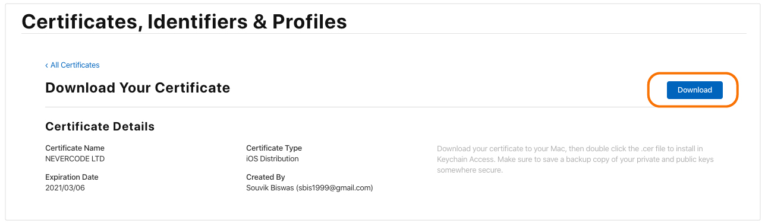765x223 pixels.
Task: Click the Download Your Certificate heading
Action: pyautogui.click(x=137, y=88)
